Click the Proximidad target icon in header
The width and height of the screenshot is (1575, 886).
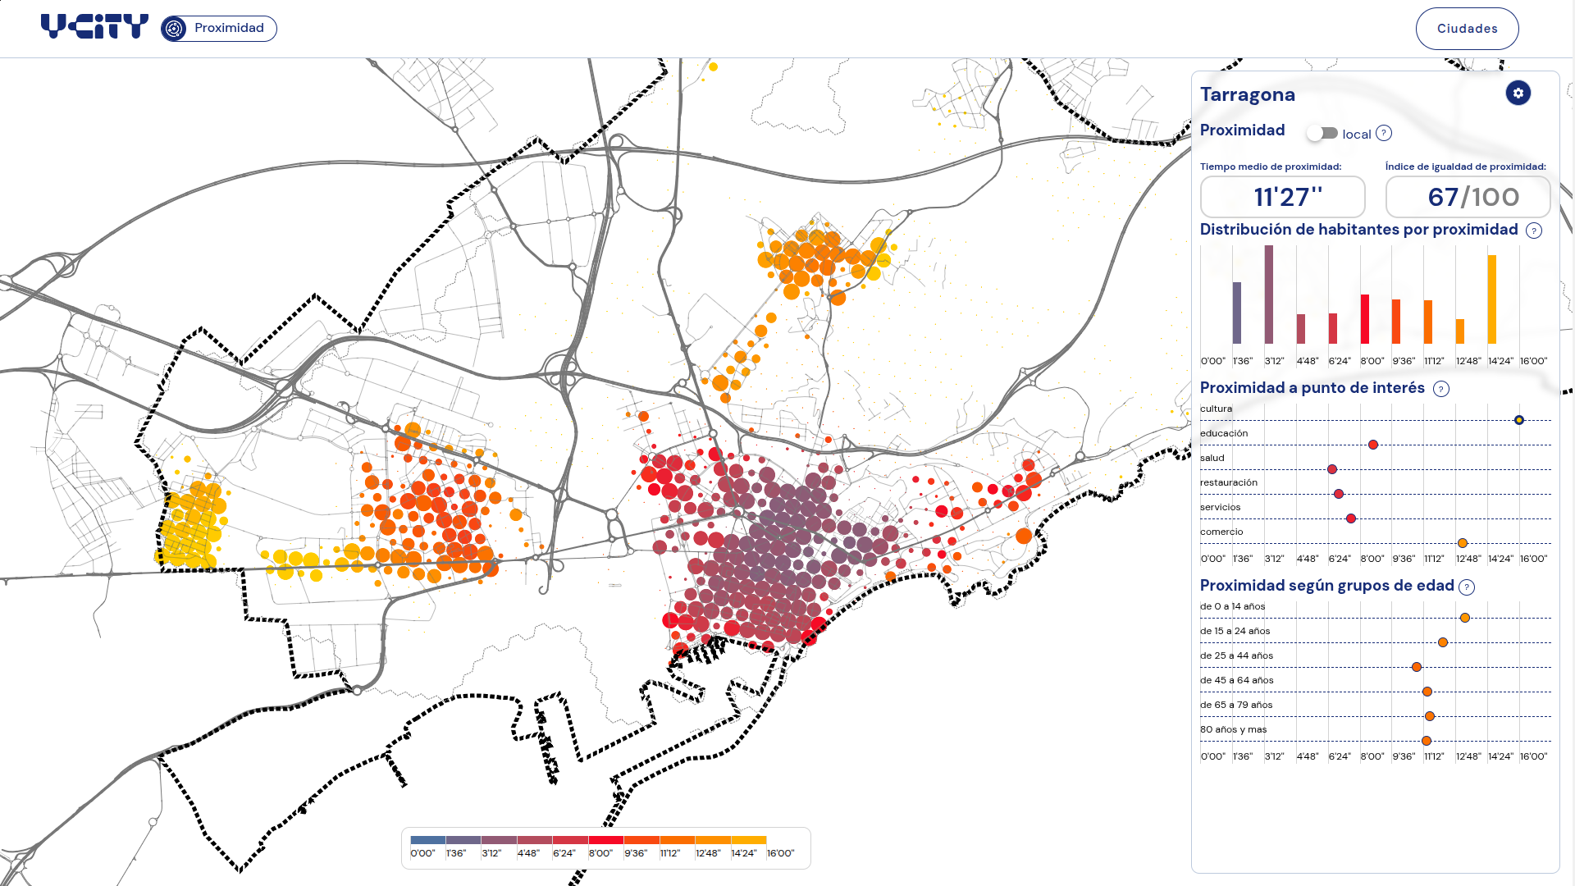pos(174,29)
